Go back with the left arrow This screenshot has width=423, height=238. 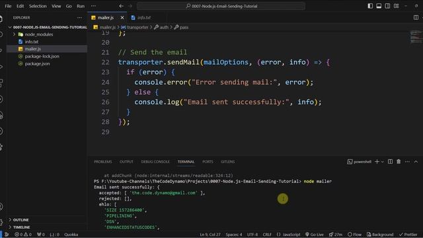click(122, 6)
